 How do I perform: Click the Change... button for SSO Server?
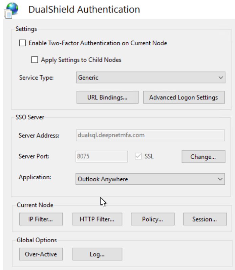pyautogui.click(x=203, y=157)
